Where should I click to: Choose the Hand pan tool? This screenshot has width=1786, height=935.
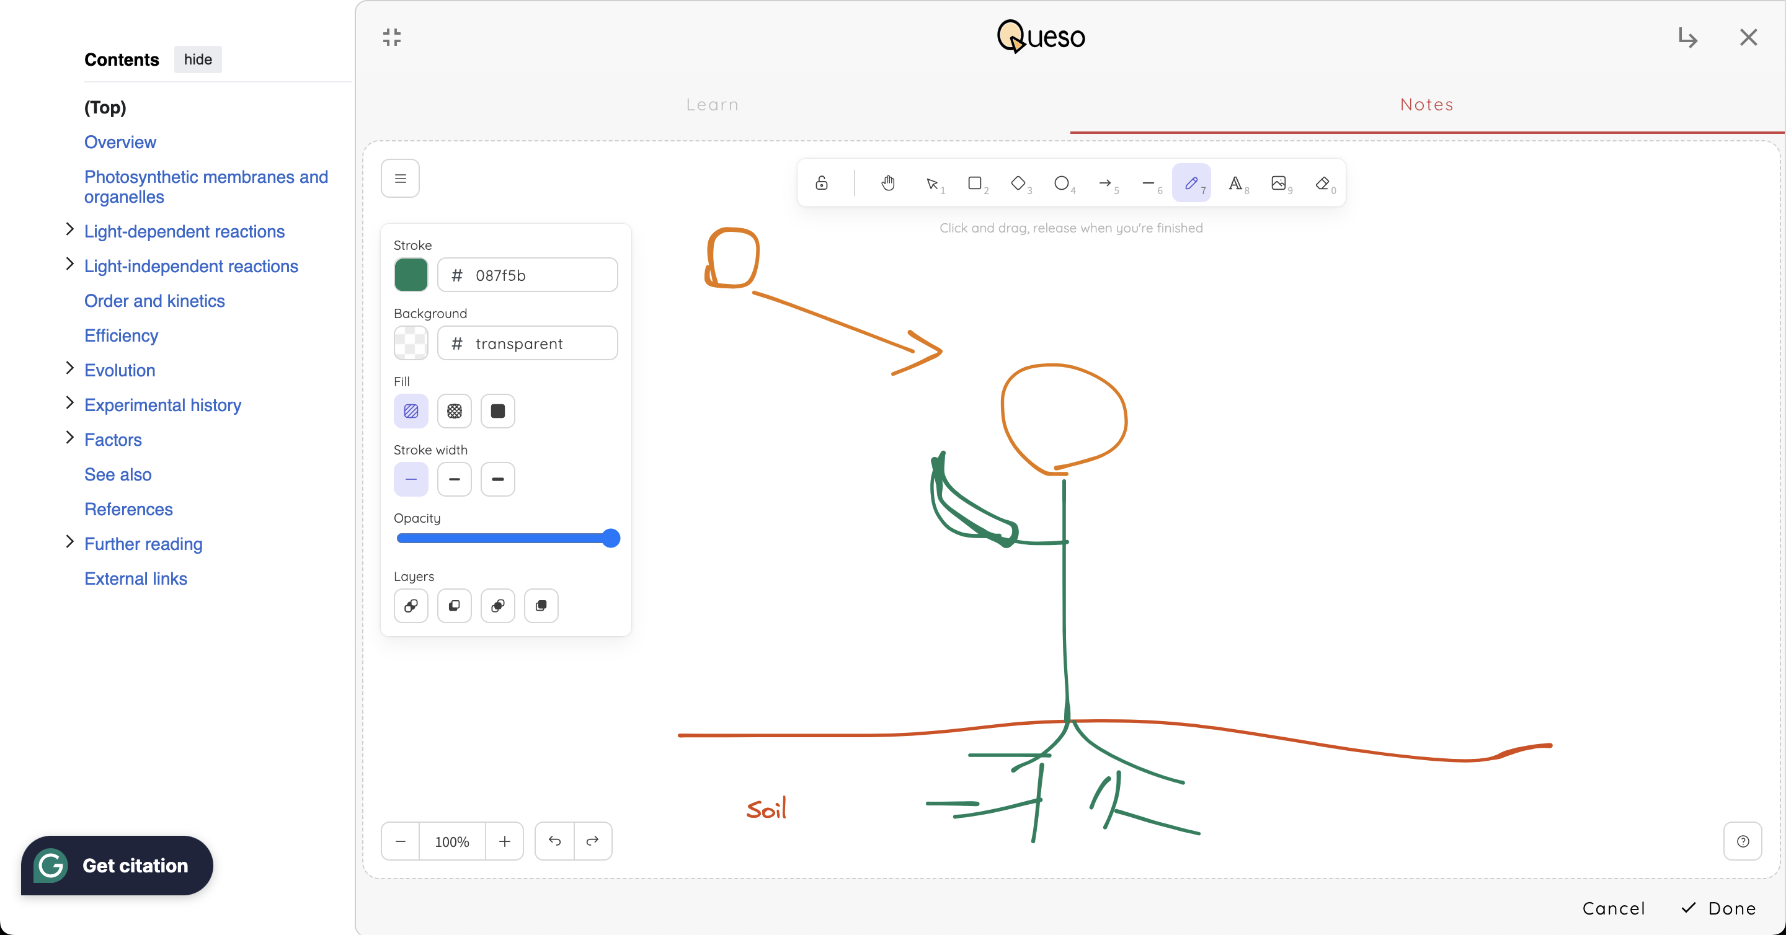888,183
